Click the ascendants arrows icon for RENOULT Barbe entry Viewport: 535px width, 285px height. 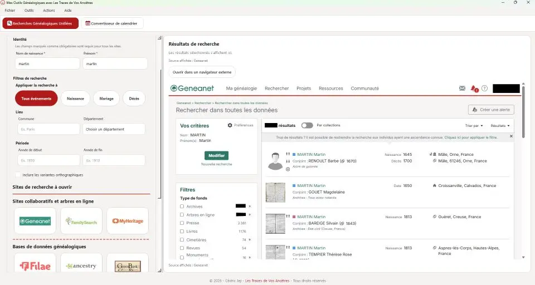click(x=288, y=154)
